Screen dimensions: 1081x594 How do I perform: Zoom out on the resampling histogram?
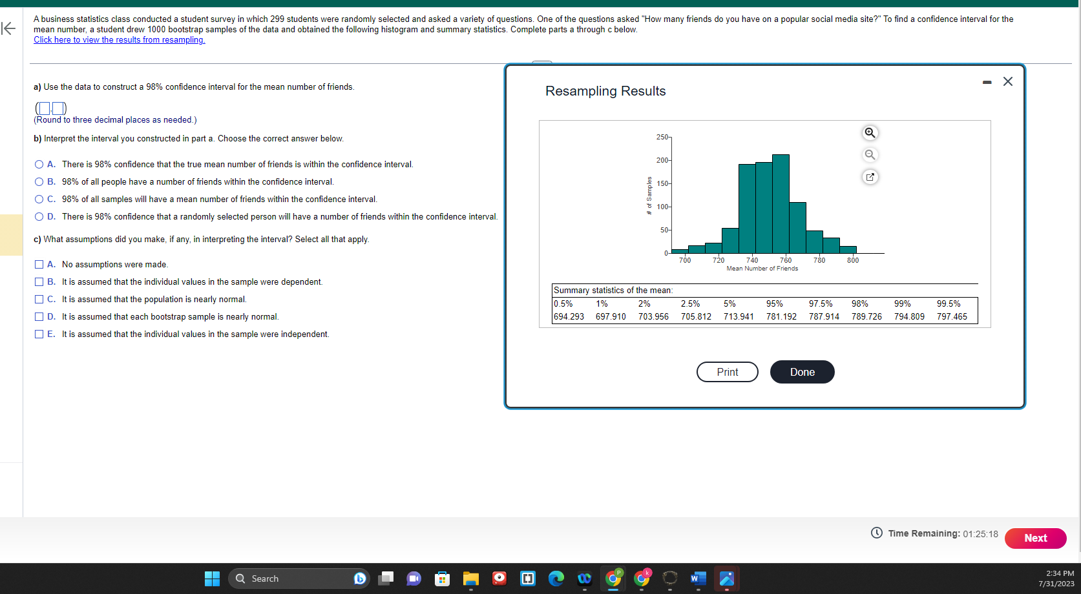(x=869, y=154)
